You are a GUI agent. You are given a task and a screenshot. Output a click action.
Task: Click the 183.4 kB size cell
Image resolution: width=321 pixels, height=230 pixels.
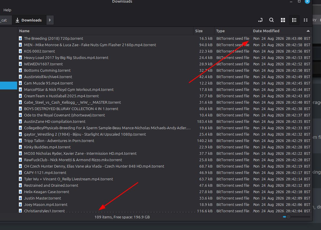[x=205, y=122]
